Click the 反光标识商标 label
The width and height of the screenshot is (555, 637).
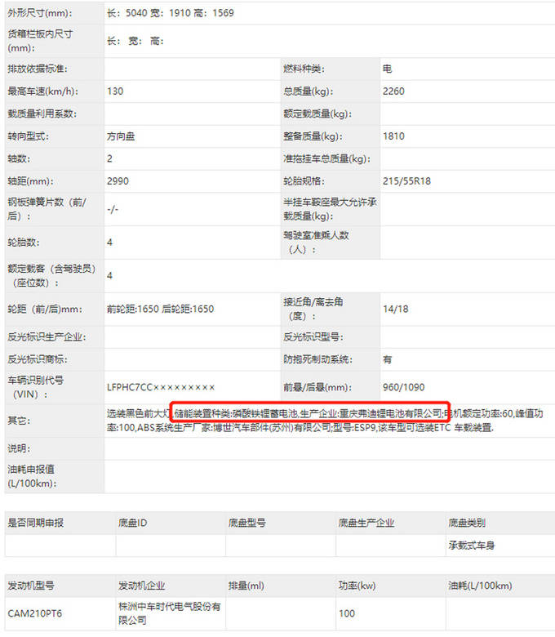click(38, 359)
